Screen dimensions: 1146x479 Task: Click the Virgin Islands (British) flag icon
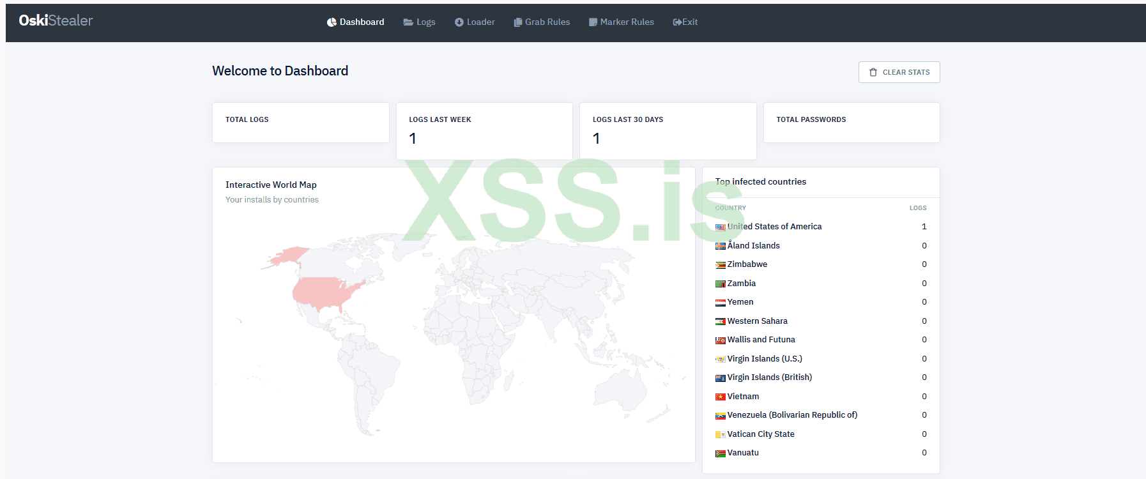tap(721, 378)
